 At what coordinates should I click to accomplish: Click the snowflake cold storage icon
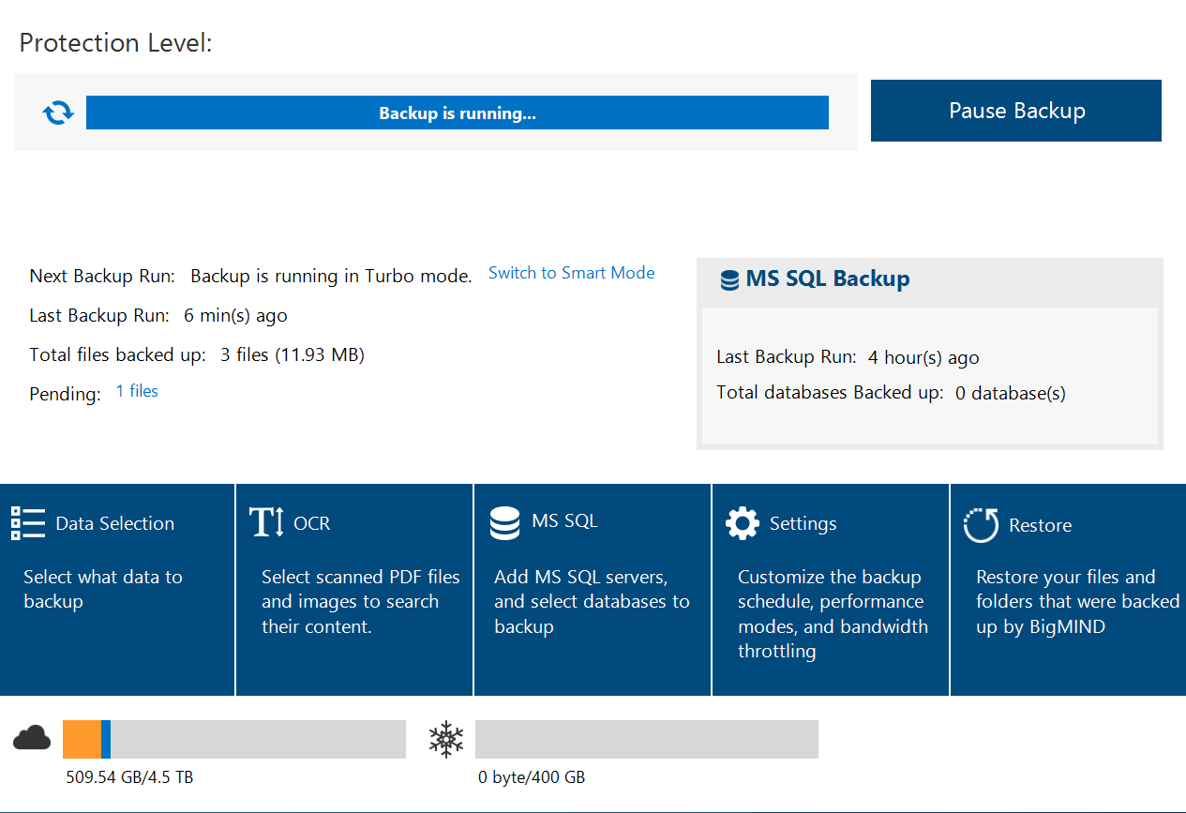(x=446, y=739)
